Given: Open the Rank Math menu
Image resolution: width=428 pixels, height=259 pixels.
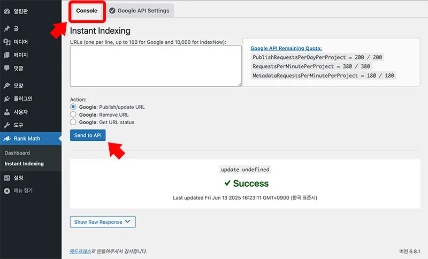Looking at the screenshot, I should [31, 139].
